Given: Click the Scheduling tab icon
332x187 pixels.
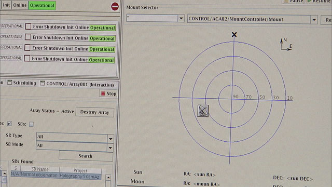Looking at the screenshot, I should [x=9, y=83].
